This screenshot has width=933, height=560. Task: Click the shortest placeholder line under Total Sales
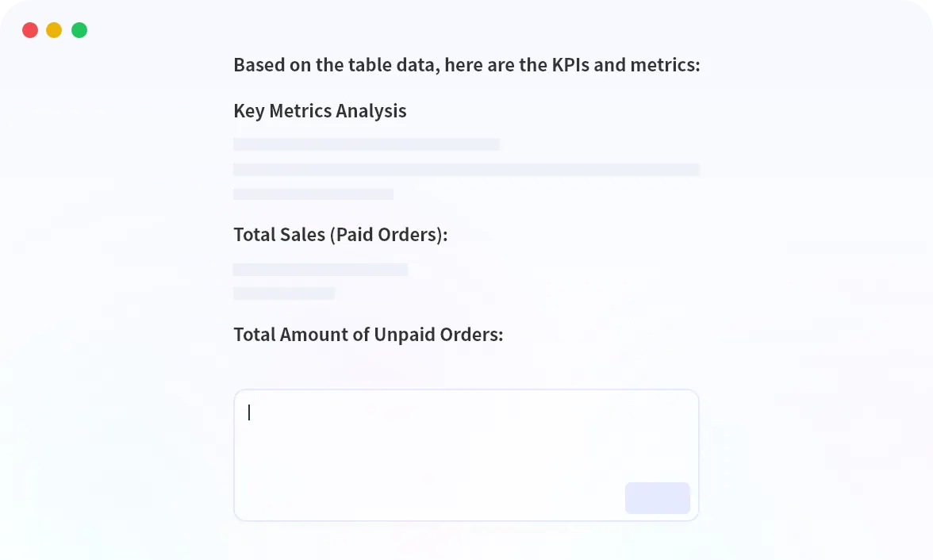[284, 293]
